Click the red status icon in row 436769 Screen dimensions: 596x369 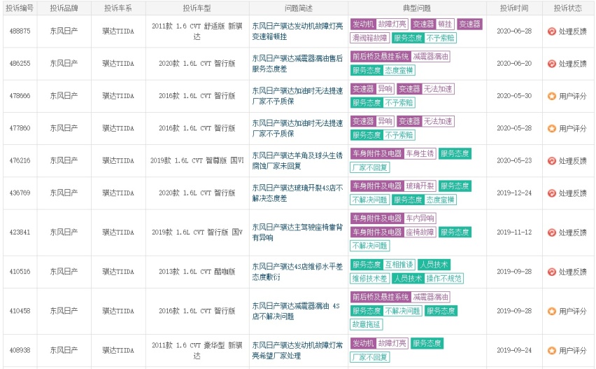(551, 193)
